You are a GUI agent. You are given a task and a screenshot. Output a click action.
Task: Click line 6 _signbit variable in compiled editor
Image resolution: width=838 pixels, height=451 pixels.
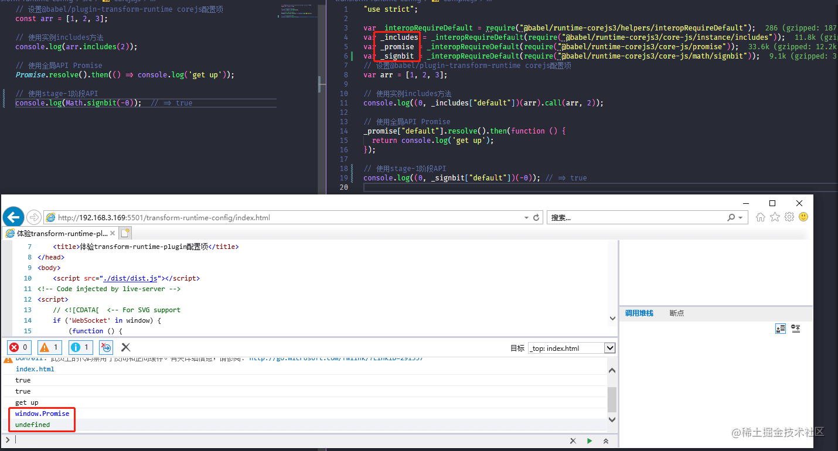[x=397, y=56]
